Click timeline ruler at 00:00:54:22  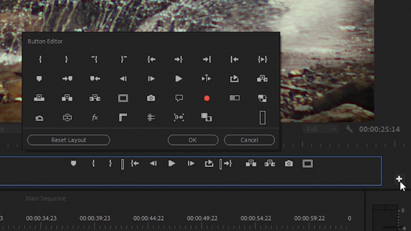pyautogui.click(x=256, y=218)
